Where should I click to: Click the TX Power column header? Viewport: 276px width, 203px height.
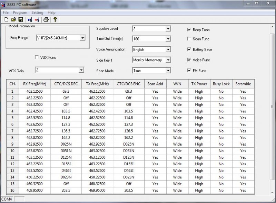click(199, 84)
